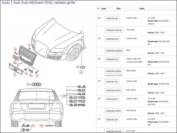Select callout 13 next to engine badges
The image size is (177, 133).
(x=63, y=96)
